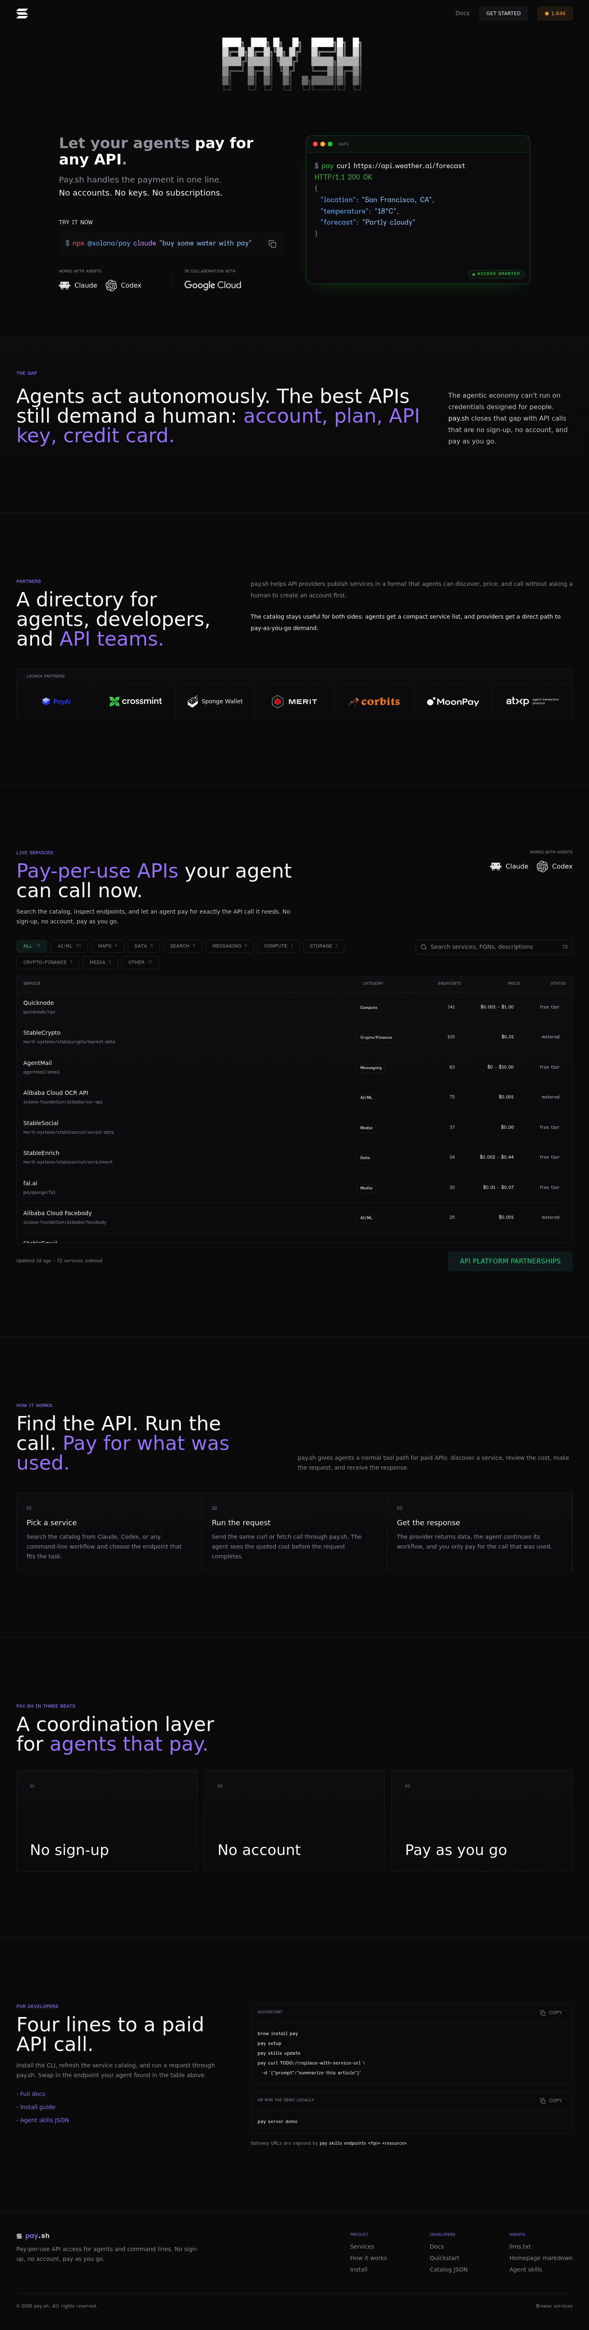Open the Docs link in the header
The height and width of the screenshot is (2330, 589).
(462, 14)
